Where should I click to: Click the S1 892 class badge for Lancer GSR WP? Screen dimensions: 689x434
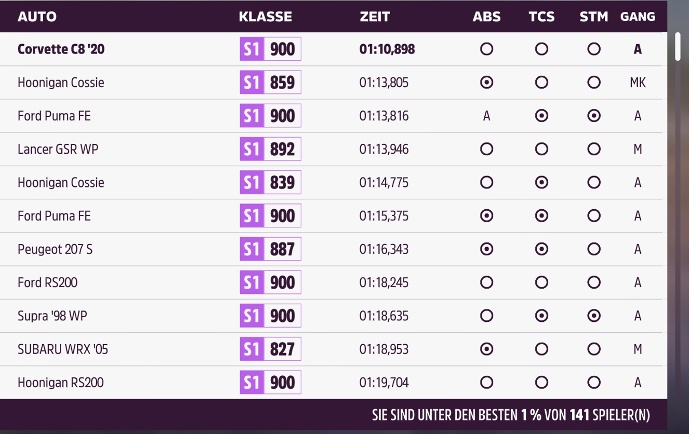tap(270, 150)
